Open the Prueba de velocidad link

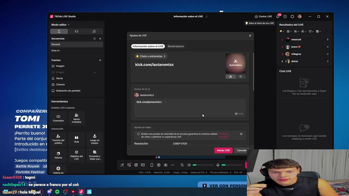coord(224,135)
